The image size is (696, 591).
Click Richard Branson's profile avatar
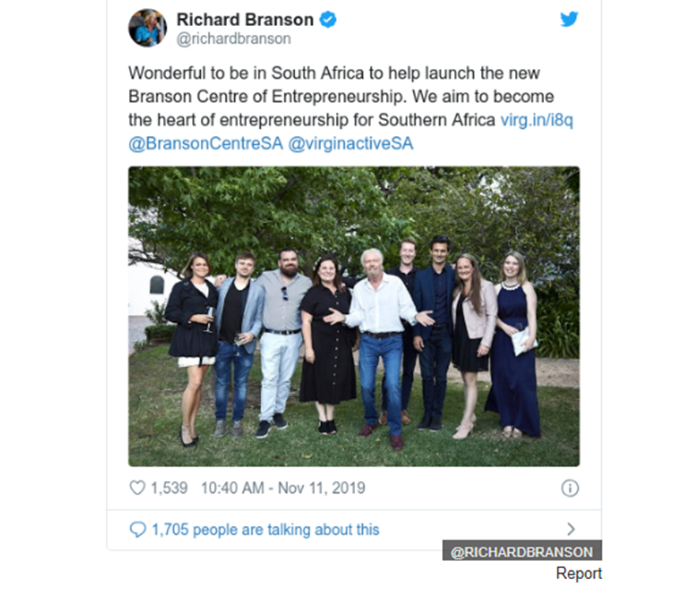pos(147,28)
